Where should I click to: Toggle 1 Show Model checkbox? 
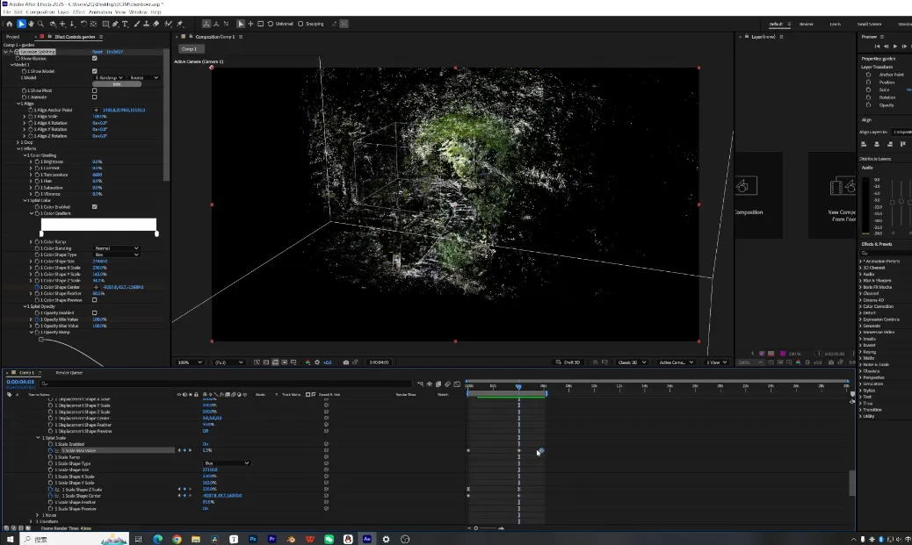[94, 71]
